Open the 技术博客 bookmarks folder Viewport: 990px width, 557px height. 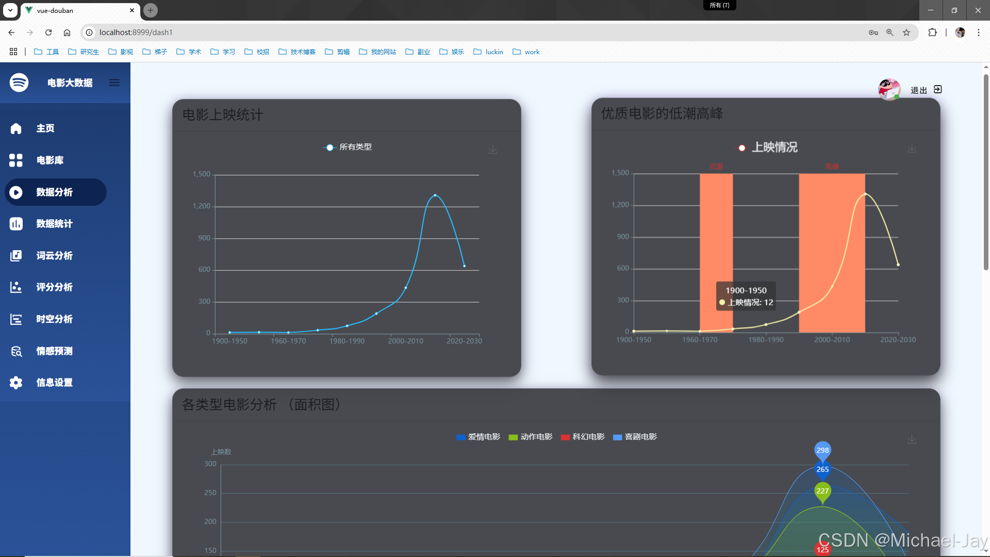click(x=297, y=52)
